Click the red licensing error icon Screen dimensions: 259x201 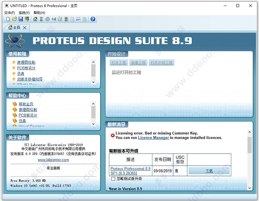(x=113, y=135)
